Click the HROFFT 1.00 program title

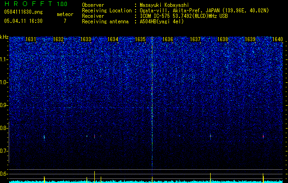(x=36, y=4)
